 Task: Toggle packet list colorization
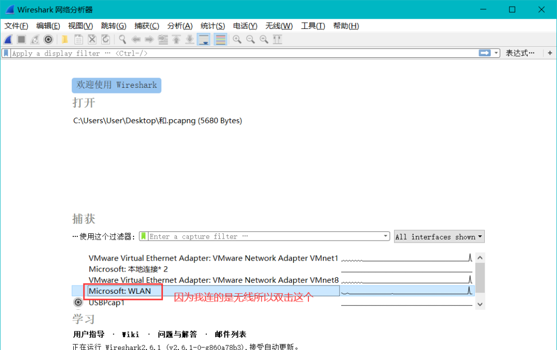tap(221, 39)
